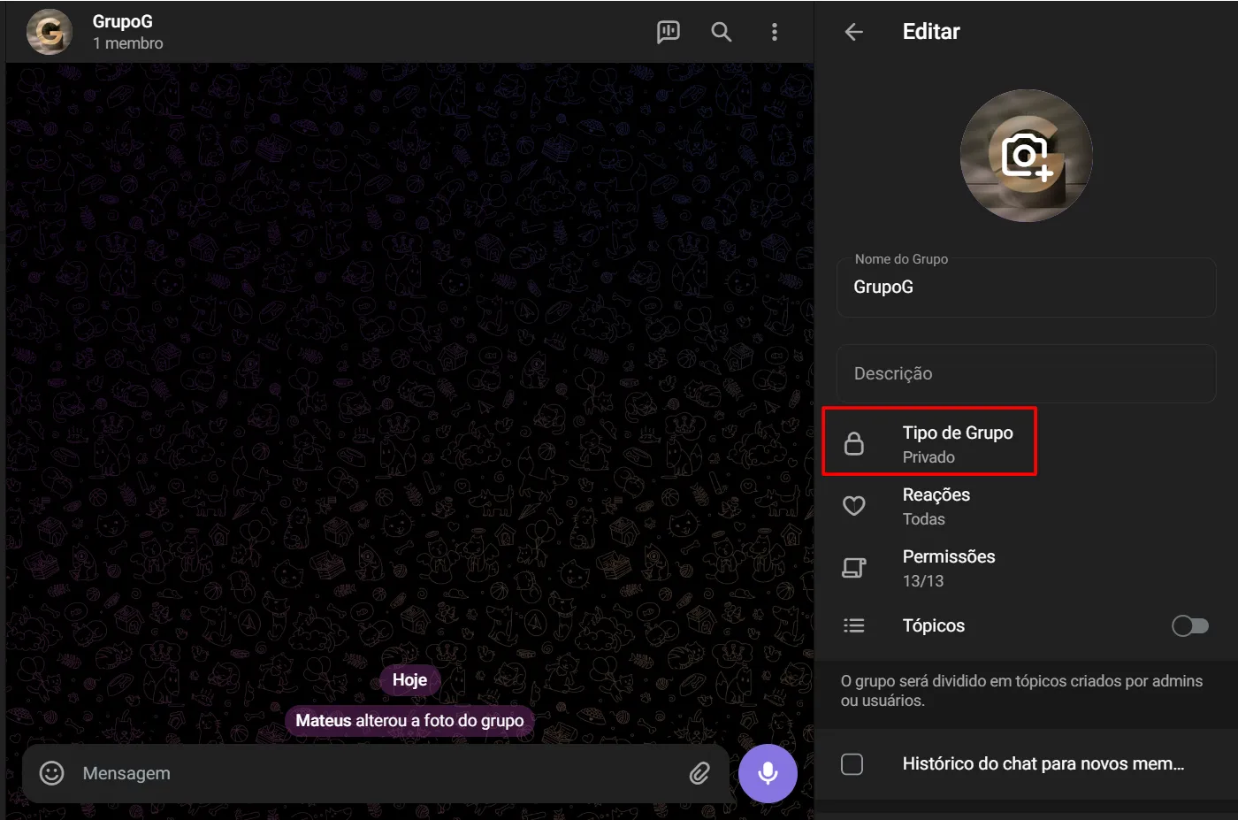Focus the Mensagem input field
1238x820 pixels.
coord(376,773)
